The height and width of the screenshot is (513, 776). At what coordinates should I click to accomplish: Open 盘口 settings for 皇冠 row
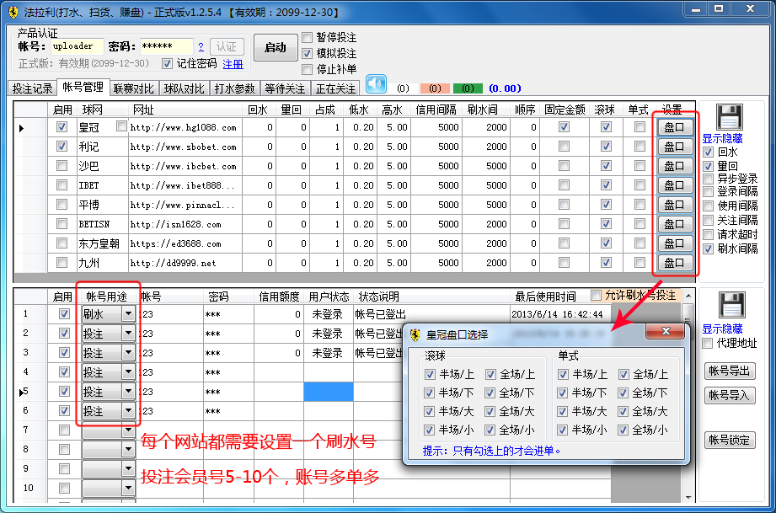[674, 127]
